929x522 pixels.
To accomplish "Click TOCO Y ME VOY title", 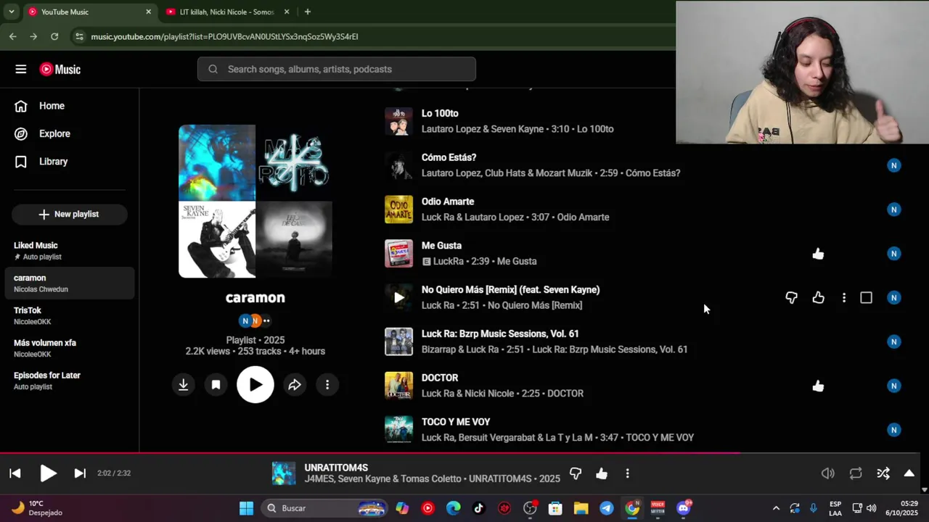I will tap(456, 422).
